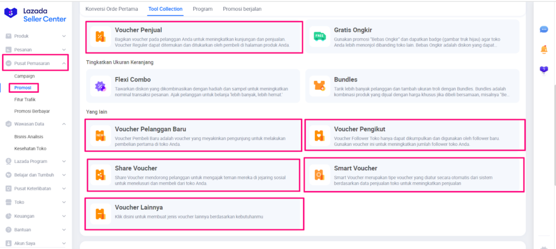556x249 pixels.
Task: Click the Voucher Lainnya icon
Action: click(x=100, y=214)
